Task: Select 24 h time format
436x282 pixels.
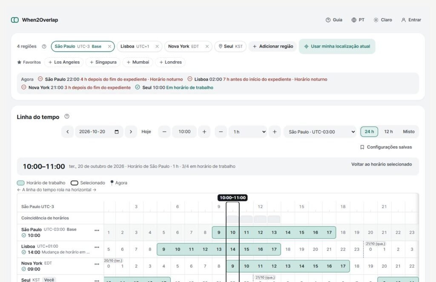Action: coord(369,132)
